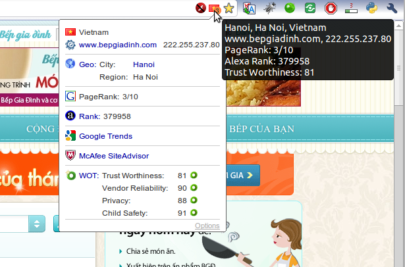Screen dimensions: 405x267
Task: Click the Privacy green rating circle
Action: (194, 200)
